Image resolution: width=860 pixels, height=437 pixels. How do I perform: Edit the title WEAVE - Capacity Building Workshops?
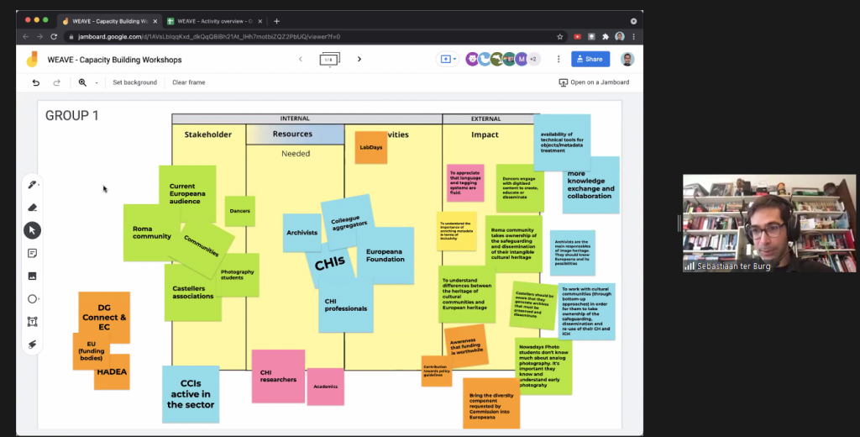pyautogui.click(x=114, y=60)
